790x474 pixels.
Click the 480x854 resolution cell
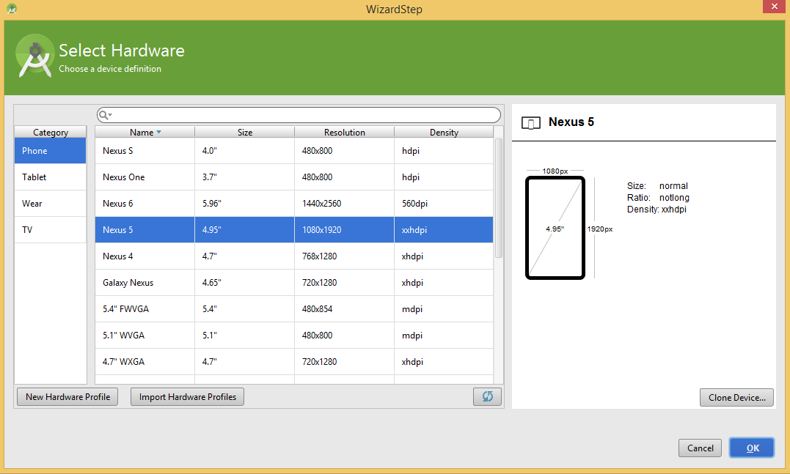pos(345,309)
